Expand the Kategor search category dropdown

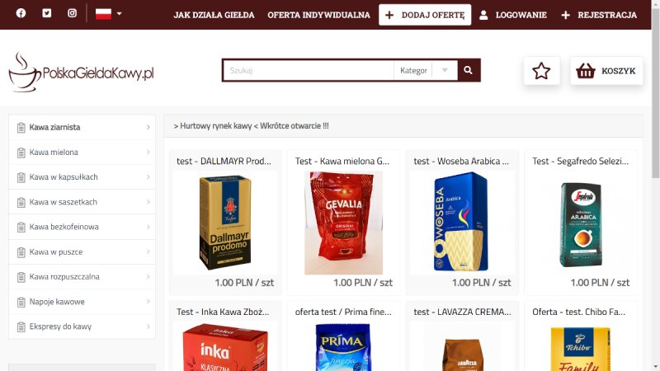pyautogui.click(x=426, y=70)
